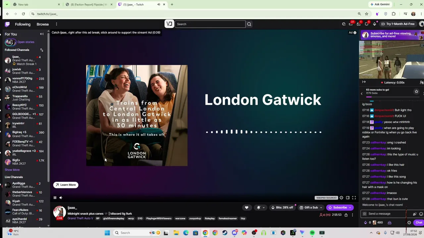Viewport: 424px width, 238px height.
Task: Send message with Chat button
Action: tap(419, 222)
